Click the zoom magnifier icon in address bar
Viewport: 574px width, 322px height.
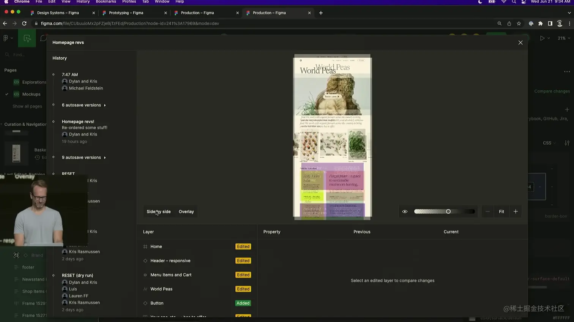click(500, 24)
